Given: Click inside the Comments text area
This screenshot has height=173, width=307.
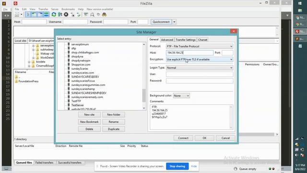Looking at the screenshot, I should 191,117.
